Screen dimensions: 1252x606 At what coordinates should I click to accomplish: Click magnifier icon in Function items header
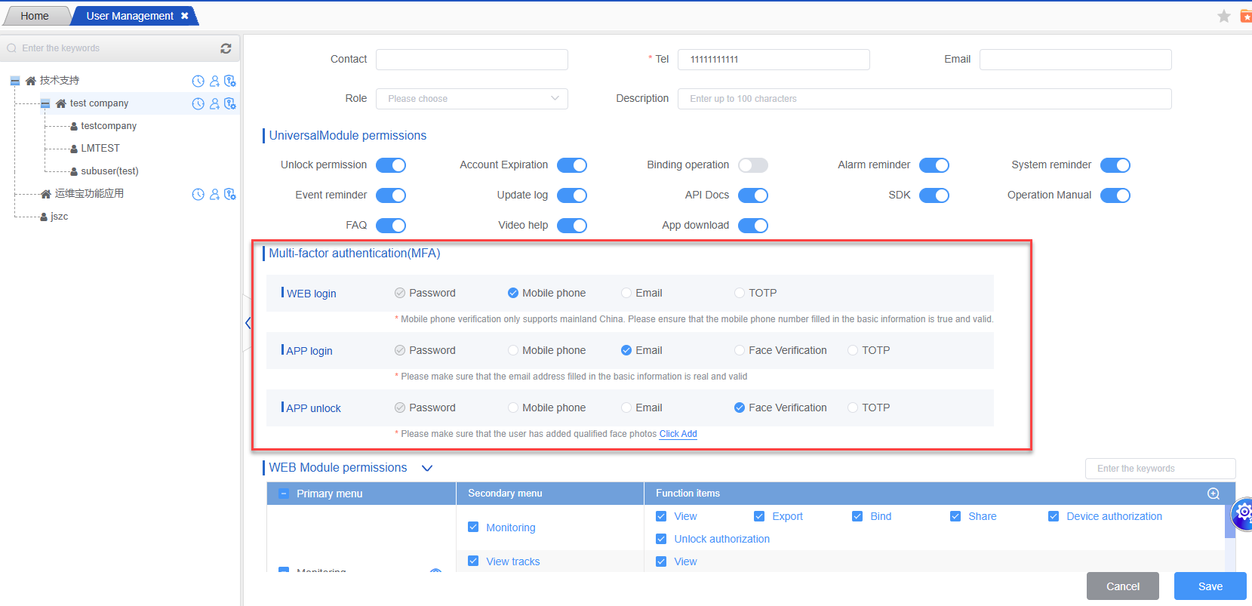pyautogui.click(x=1214, y=494)
